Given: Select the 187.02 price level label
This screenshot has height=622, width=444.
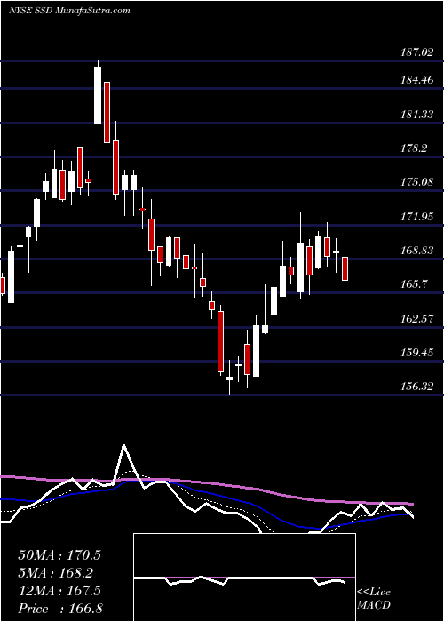Looking at the screenshot, I should [x=416, y=52].
